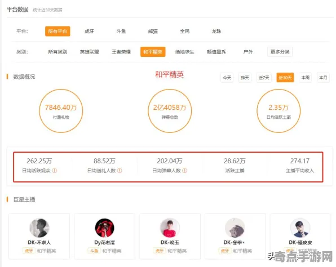Open Dy花老湿 avatar
Image resolution: width=336 pixels, height=267 pixels.
pos(104,228)
